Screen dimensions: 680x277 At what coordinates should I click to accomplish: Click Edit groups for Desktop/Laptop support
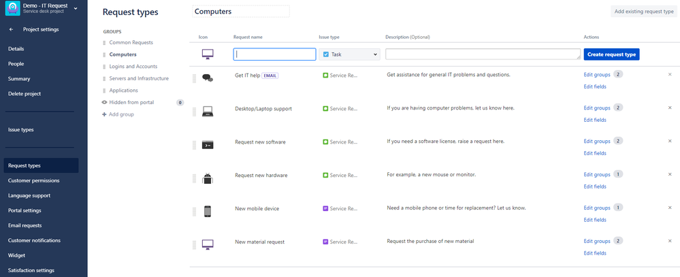coord(597,108)
